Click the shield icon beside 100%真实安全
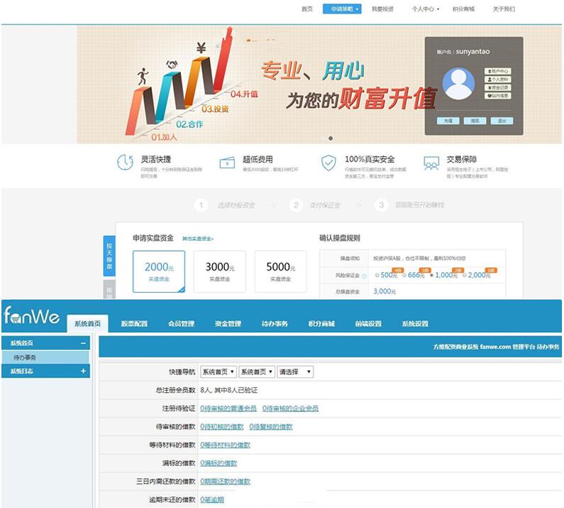564x508 pixels. pyautogui.click(x=328, y=163)
